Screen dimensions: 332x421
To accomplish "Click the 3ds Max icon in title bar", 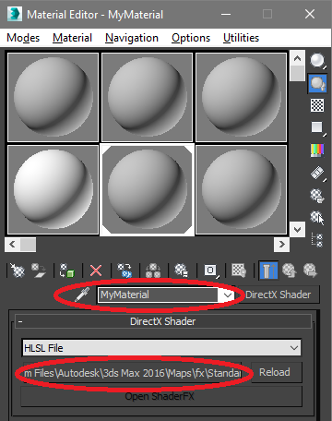I will pyautogui.click(x=15, y=14).
